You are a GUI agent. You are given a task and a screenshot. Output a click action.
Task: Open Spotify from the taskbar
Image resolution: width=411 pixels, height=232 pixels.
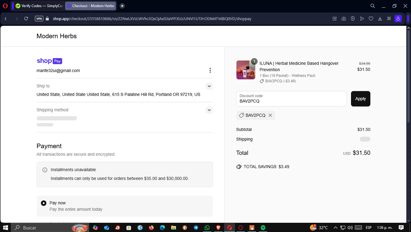point(263,228)
